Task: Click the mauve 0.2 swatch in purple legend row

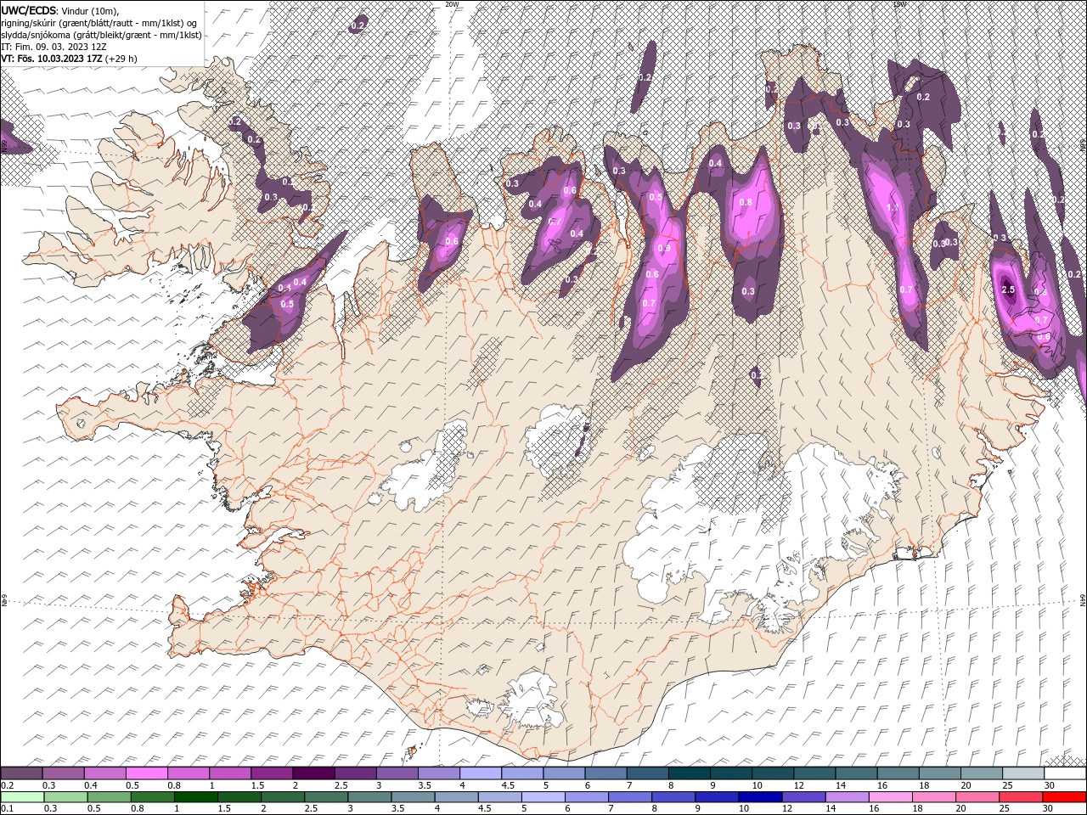Action: [x=22, y=773]
